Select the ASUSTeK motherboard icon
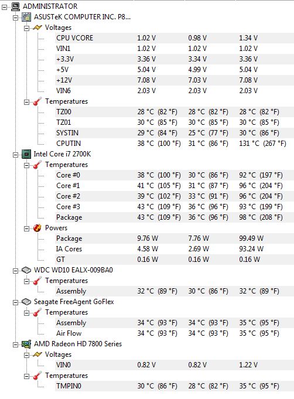Viewport: 294px width, 399px height. (26, 17)
